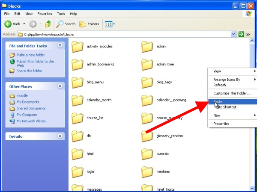
Task: Open the Edit menu
Action: pyautogui.click(x=17, y=14)
